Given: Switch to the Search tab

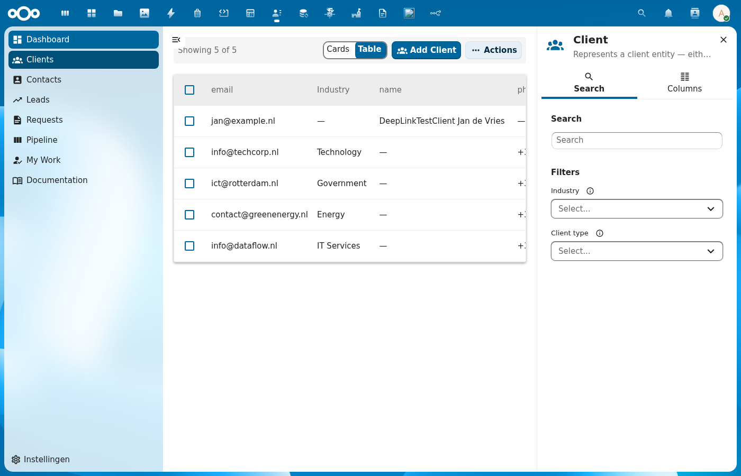Looking at the screenshot, I should click(589, 83).
